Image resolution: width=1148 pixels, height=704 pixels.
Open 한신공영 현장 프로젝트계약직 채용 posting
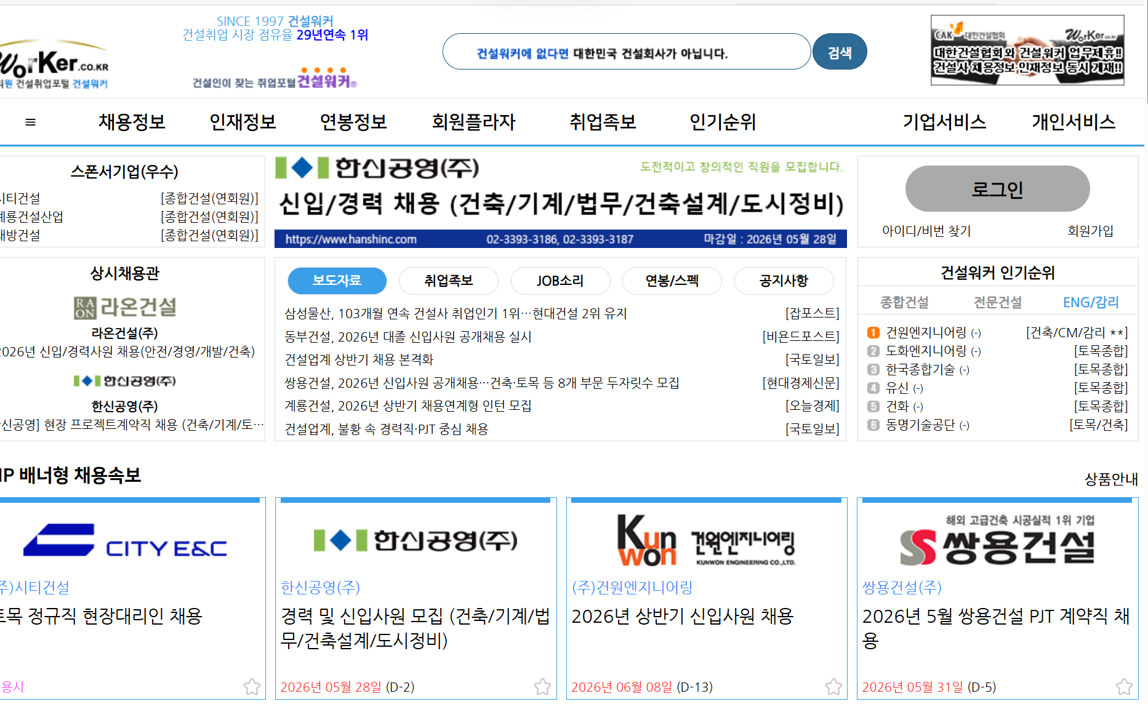pos(132,425)
